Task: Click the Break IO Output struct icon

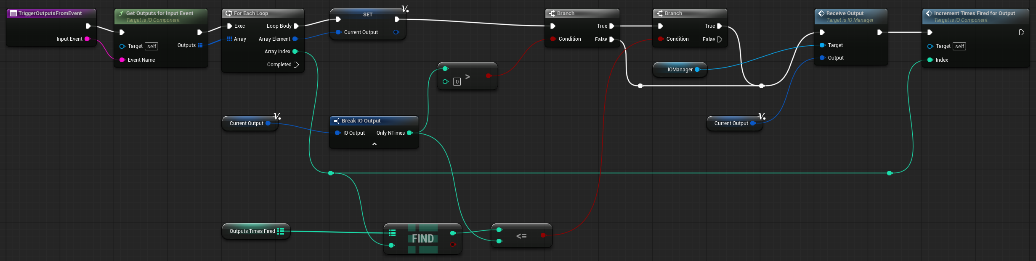Action: 336,121
